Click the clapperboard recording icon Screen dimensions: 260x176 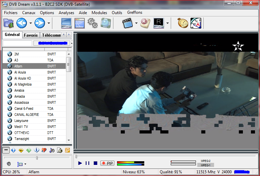pyautogui.click(x=127, y=23)
